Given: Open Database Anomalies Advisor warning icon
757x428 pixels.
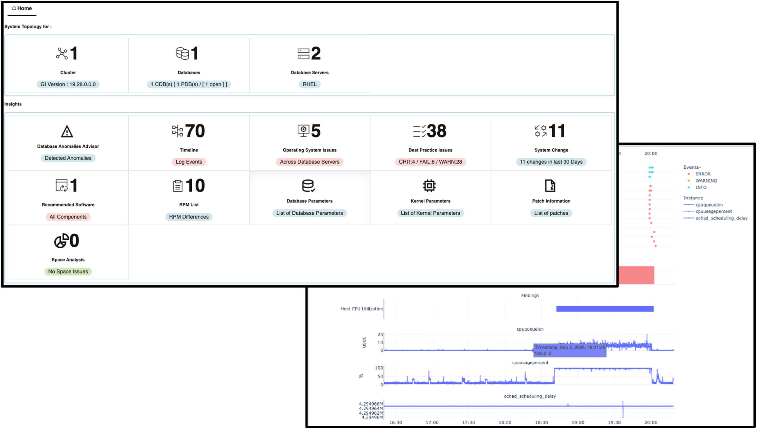Looking at the screenshot, I should point(67,131).
